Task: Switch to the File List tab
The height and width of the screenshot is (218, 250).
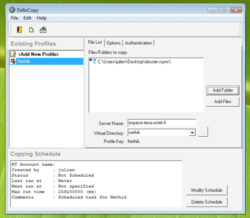Action: pos(95,42)
